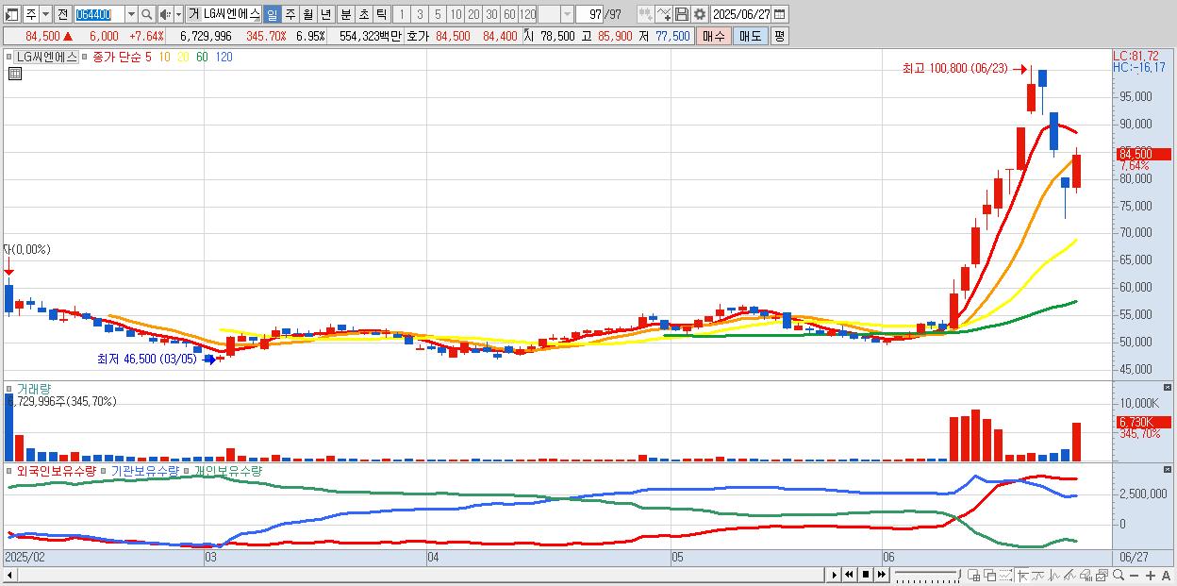Click the 매수 buy button
The height and width of the screenshot is (586, 1177).
coord(714,36)
